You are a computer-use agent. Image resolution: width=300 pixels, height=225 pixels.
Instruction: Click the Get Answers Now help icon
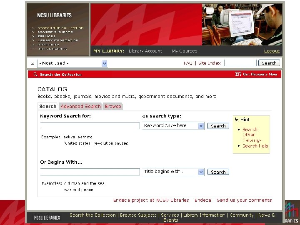click(238, 74)
